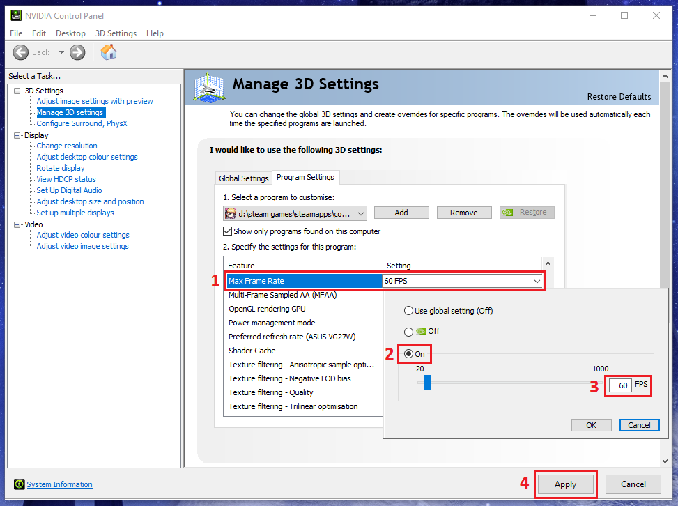The image size is (678, 506).
Task: Open the back history dropdown arrow
Action: pos(61,52)
